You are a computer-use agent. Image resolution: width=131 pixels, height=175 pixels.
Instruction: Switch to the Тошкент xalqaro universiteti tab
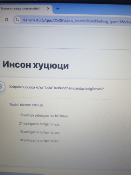click(x=25, y=8)
